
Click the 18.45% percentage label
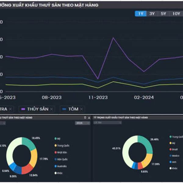(x=36, y=138)
